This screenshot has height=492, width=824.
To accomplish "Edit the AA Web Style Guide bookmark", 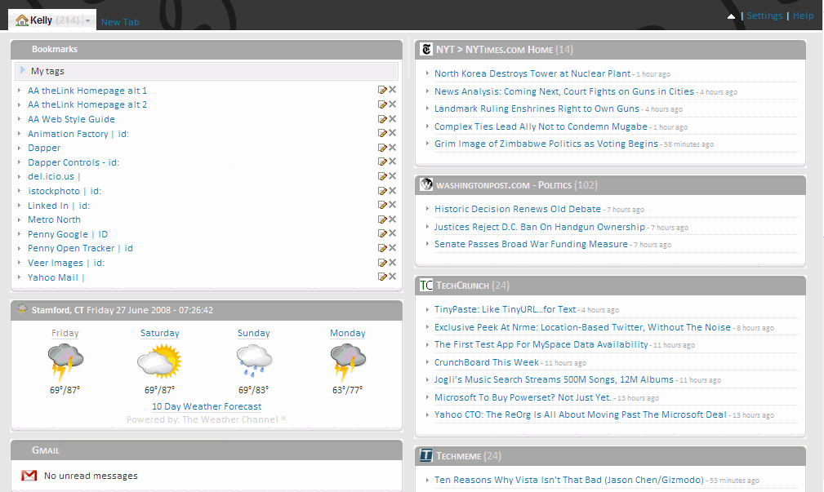I will click(x=382, y=119).
